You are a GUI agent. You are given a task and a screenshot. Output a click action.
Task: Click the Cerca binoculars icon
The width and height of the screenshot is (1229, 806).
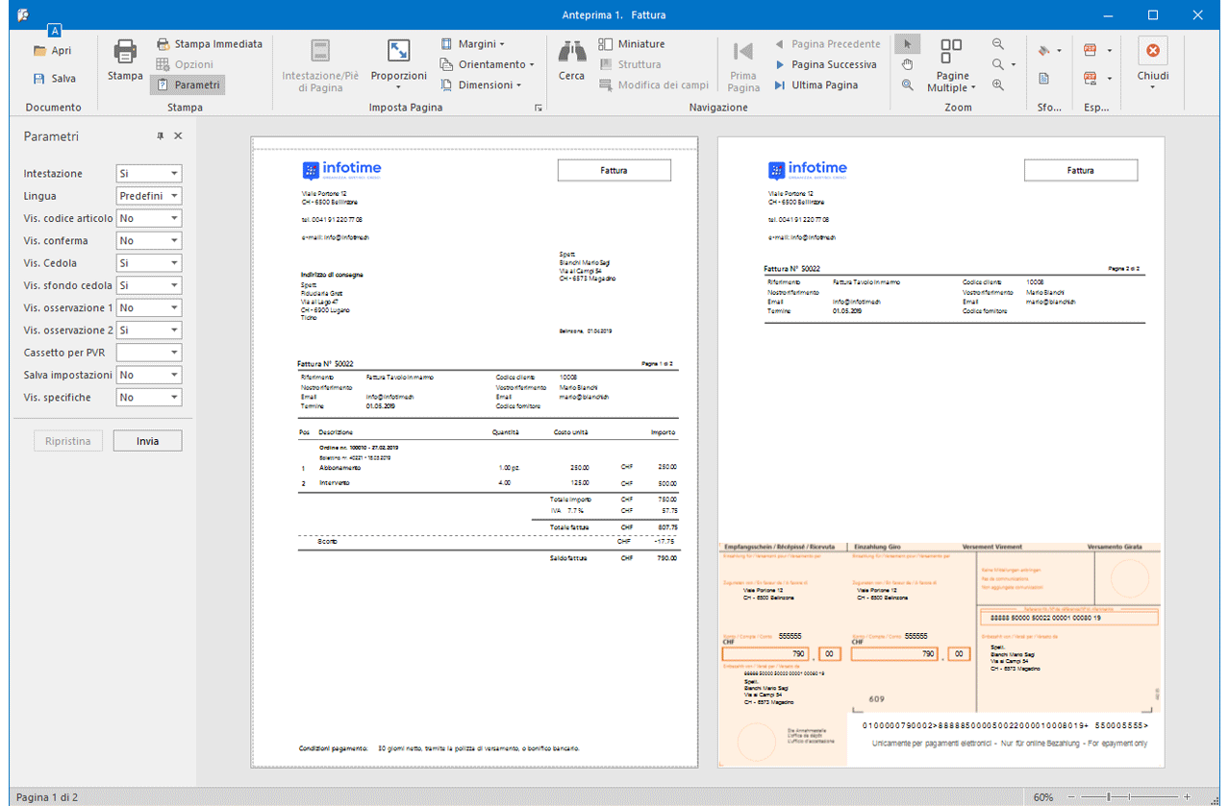[571, 52]
